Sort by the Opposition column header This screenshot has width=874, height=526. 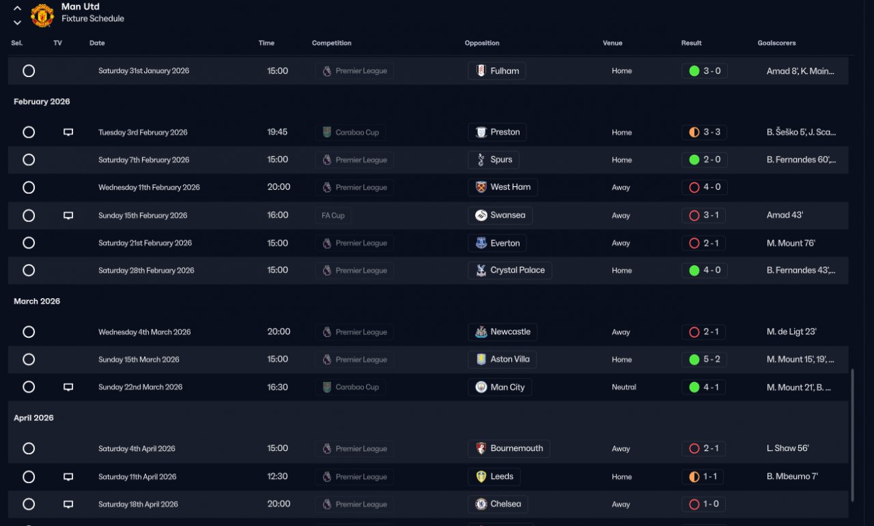tap(482, 43)
